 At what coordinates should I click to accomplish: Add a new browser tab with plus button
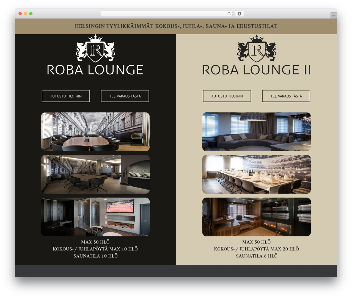(x=334, y=16)
